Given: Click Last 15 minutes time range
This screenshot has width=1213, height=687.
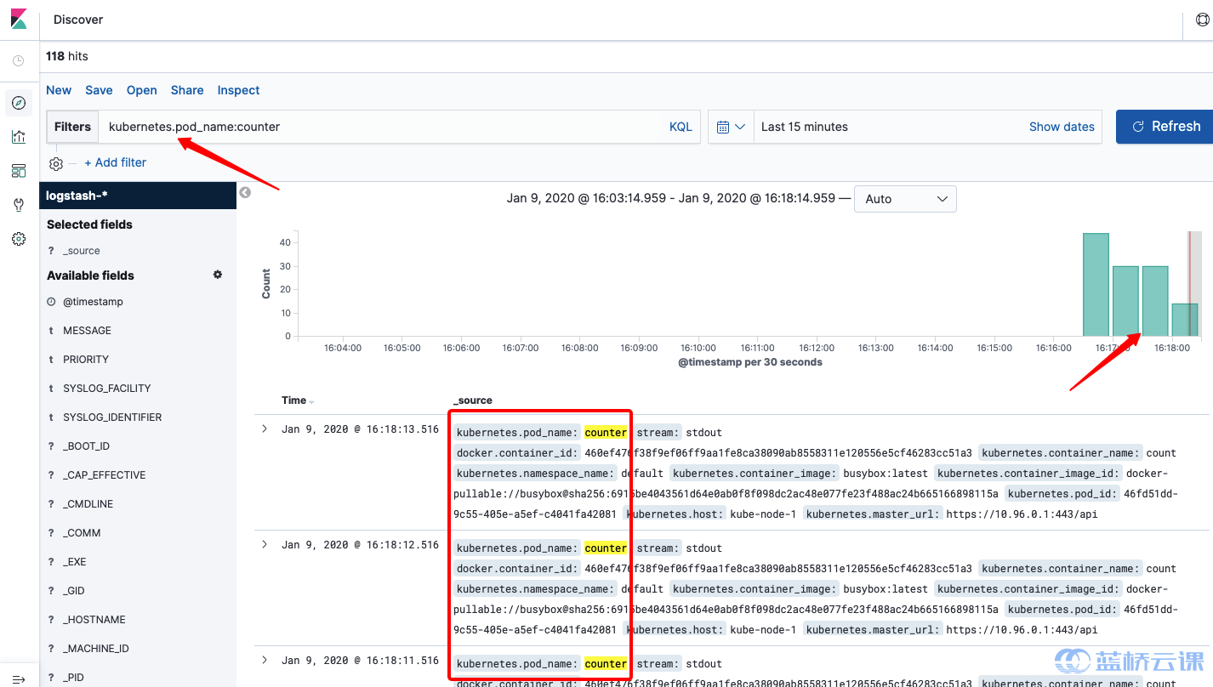Looking at the screenshot, I should pyautogui.click(x=805, y=127).
